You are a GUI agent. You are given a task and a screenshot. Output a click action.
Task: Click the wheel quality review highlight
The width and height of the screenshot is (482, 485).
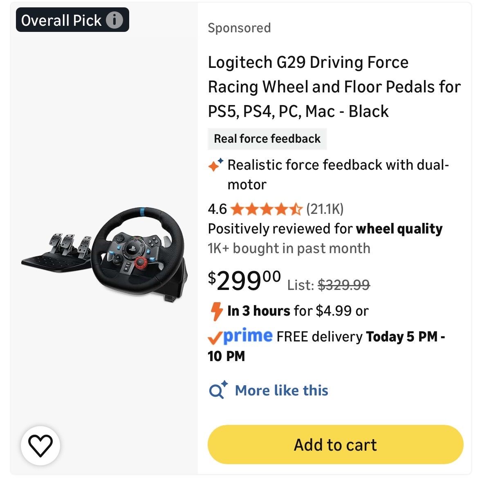399,229
